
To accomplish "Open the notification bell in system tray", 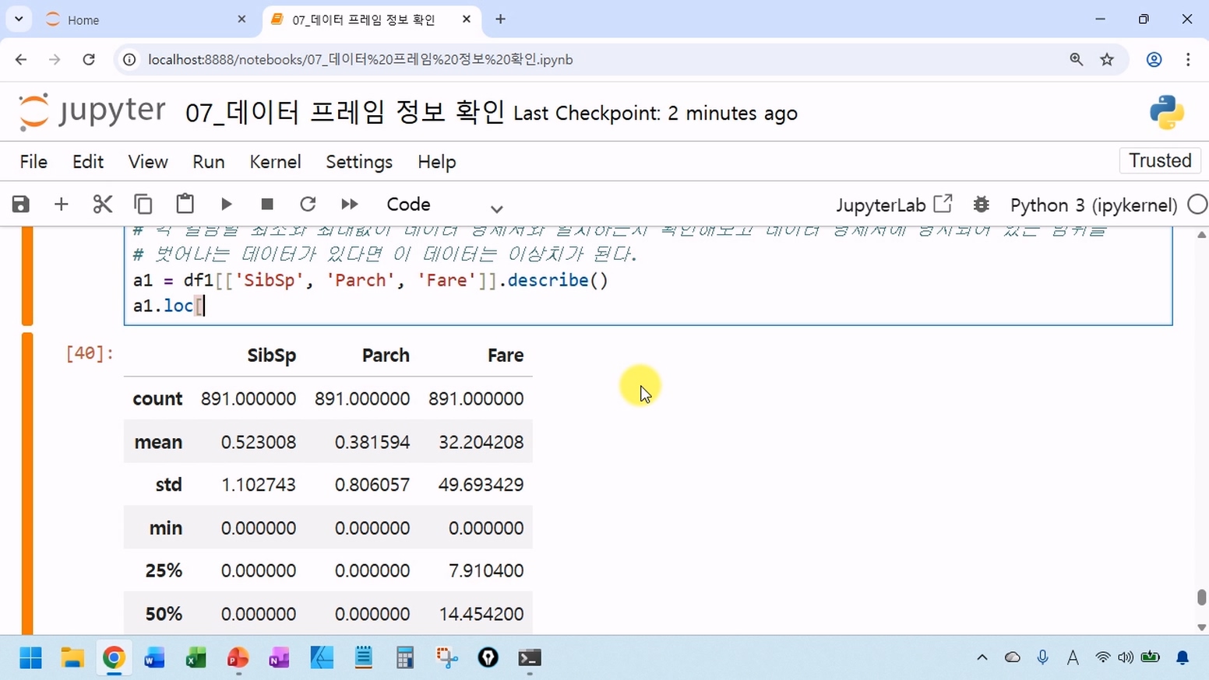I will 1183,658.
